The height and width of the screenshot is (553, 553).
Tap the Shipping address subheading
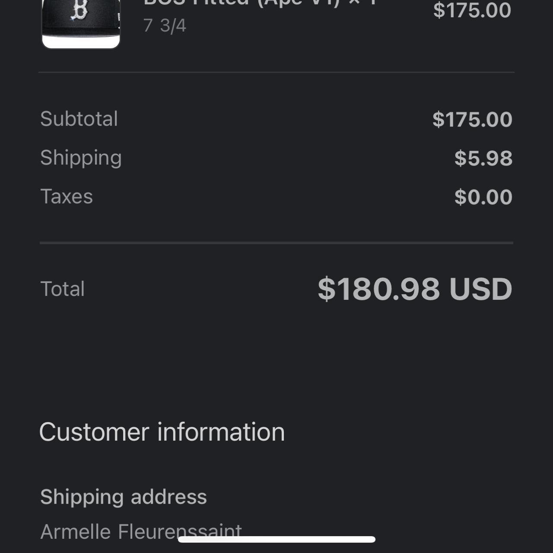click(124, 497)
